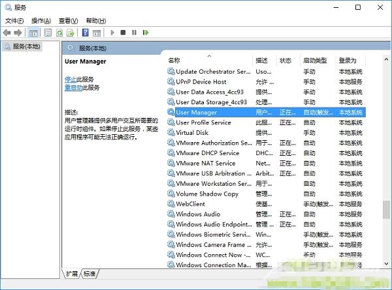
Task: Click the Back arrow in toolbar
Action: [x=7, y=32]
